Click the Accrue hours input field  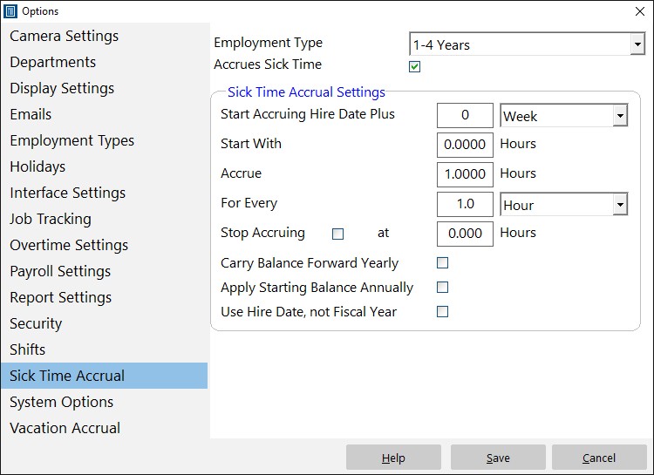465,174
